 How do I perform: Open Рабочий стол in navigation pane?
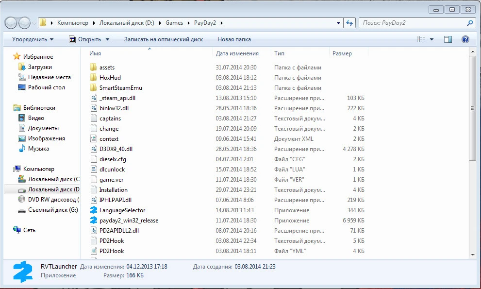coord(46,87)
